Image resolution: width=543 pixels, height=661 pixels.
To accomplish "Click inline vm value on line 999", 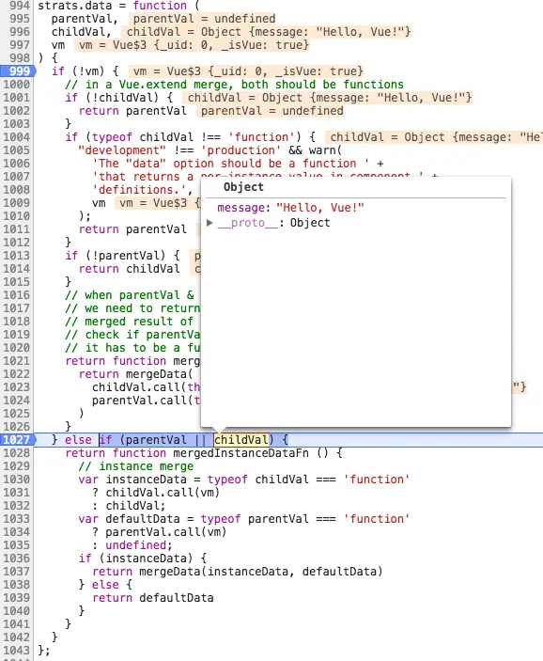I will click(x=246, y=71).
